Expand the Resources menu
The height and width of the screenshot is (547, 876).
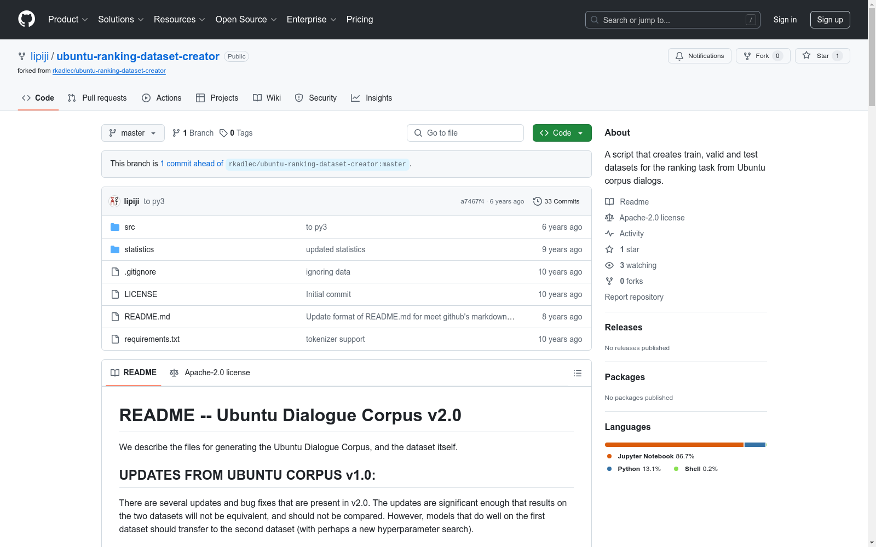tap(180, 20)
